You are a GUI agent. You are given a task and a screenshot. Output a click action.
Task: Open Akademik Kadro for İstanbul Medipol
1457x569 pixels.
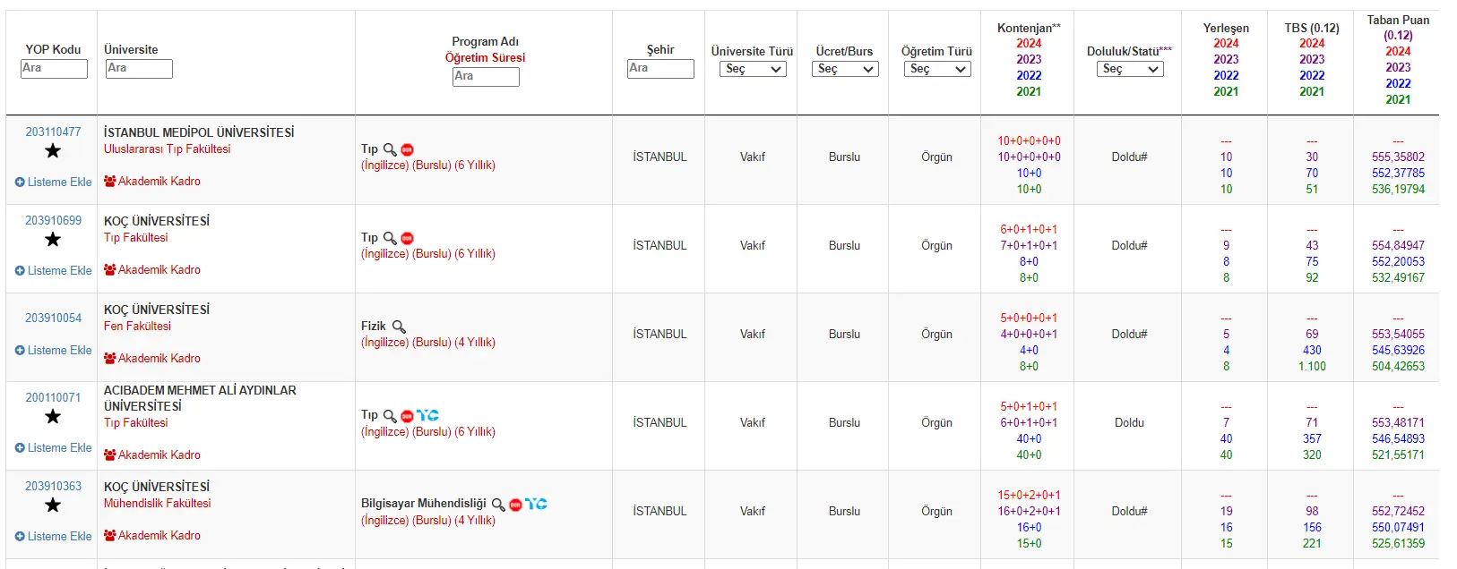[x=152, y=182]
